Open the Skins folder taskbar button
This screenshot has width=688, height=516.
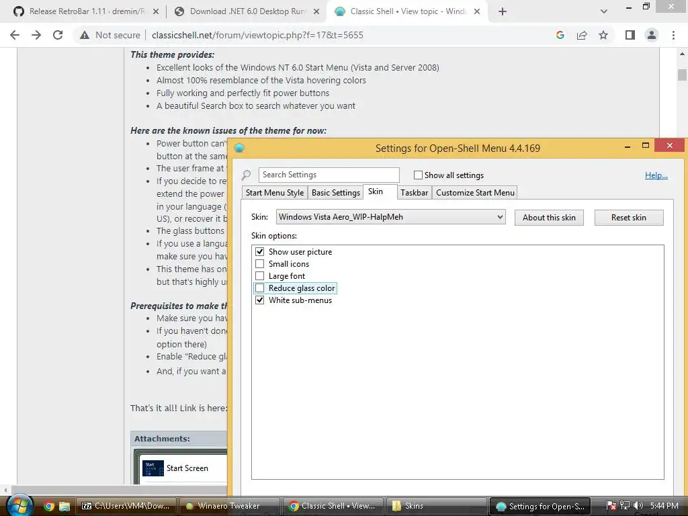click(436, 506)
